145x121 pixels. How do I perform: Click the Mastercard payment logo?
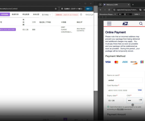pos(116,62)
